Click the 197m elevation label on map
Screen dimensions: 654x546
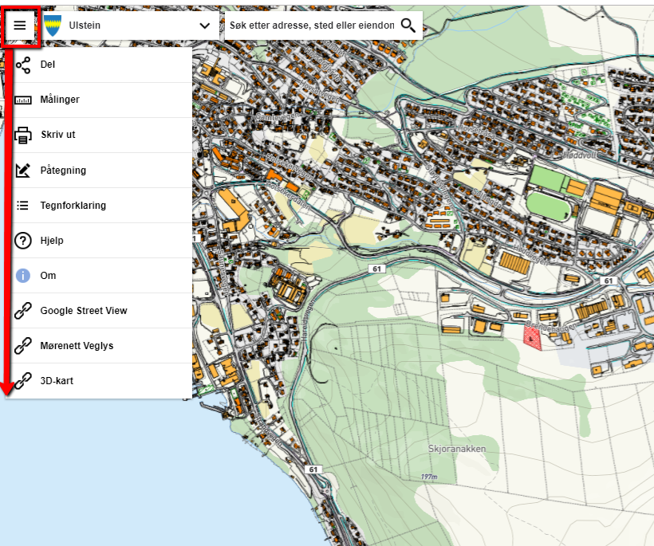pyautogui.click(x=429, y=477)
